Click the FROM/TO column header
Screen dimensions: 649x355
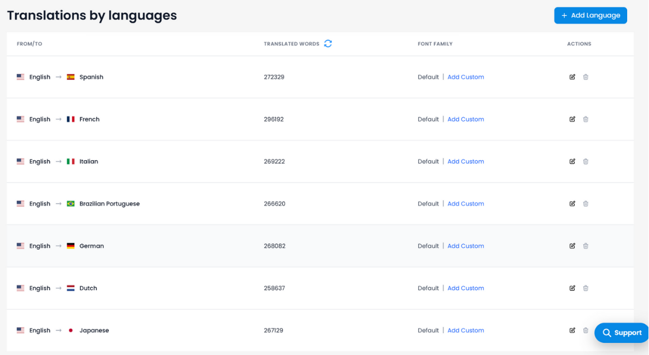pos(29,44)
